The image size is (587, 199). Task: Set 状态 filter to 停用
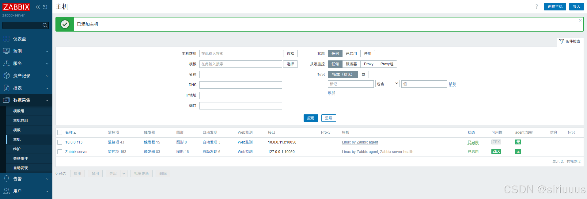[368, 54]
